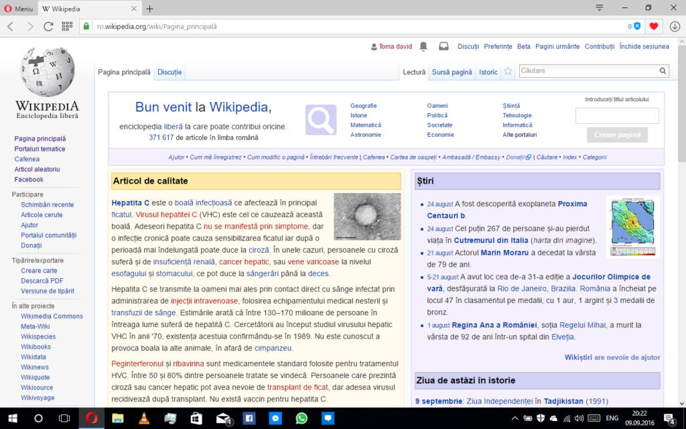Select the Pagina principală tab
The image size is (686, 429).
(x=124, y=72)
